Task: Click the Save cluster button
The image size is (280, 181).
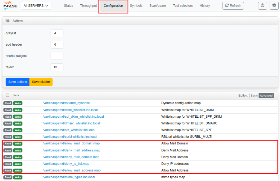Action: [41, 82]
